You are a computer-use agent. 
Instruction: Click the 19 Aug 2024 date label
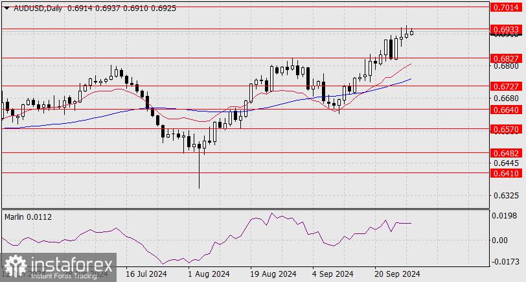(x=273, y=274)
